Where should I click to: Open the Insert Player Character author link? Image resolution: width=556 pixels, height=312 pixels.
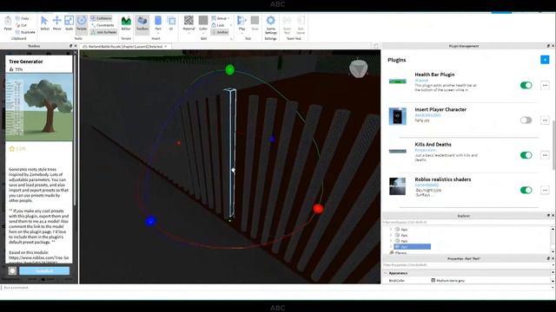pos(427,115)
